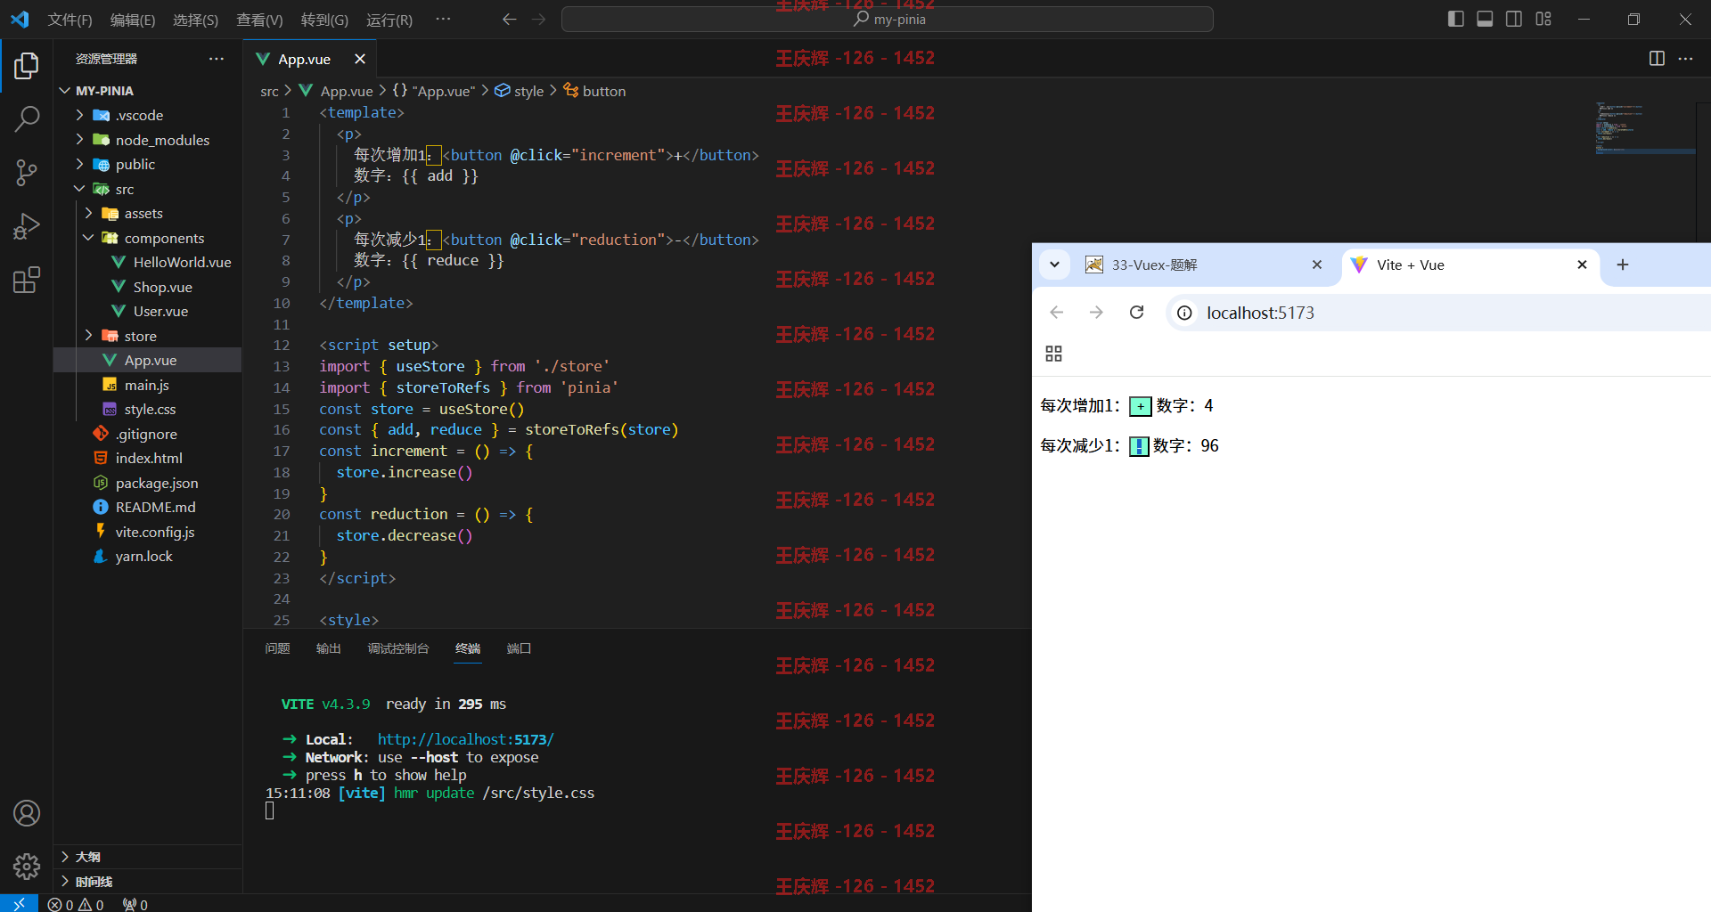Open Shop.vue file
1711x912 pixels.
pyautogui.click(x=162, y=287)
